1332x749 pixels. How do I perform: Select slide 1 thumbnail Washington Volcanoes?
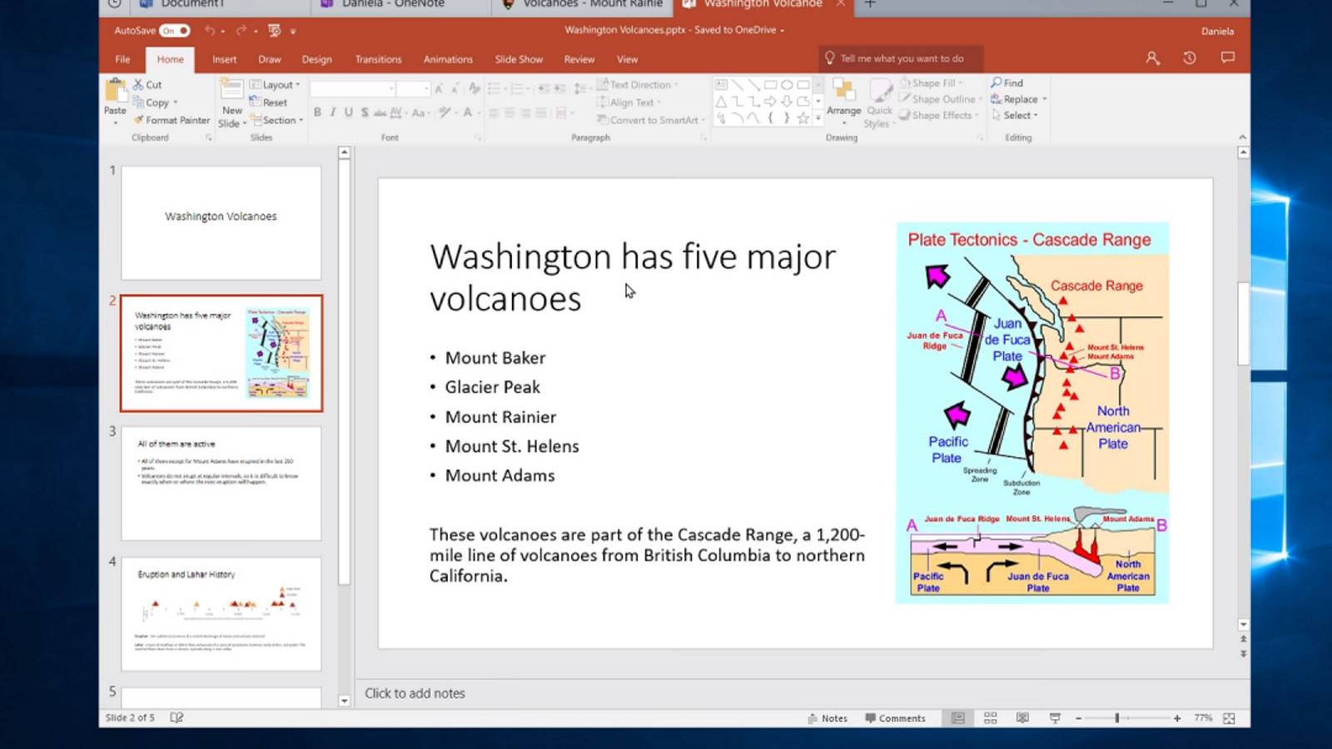tap(221, 223)
